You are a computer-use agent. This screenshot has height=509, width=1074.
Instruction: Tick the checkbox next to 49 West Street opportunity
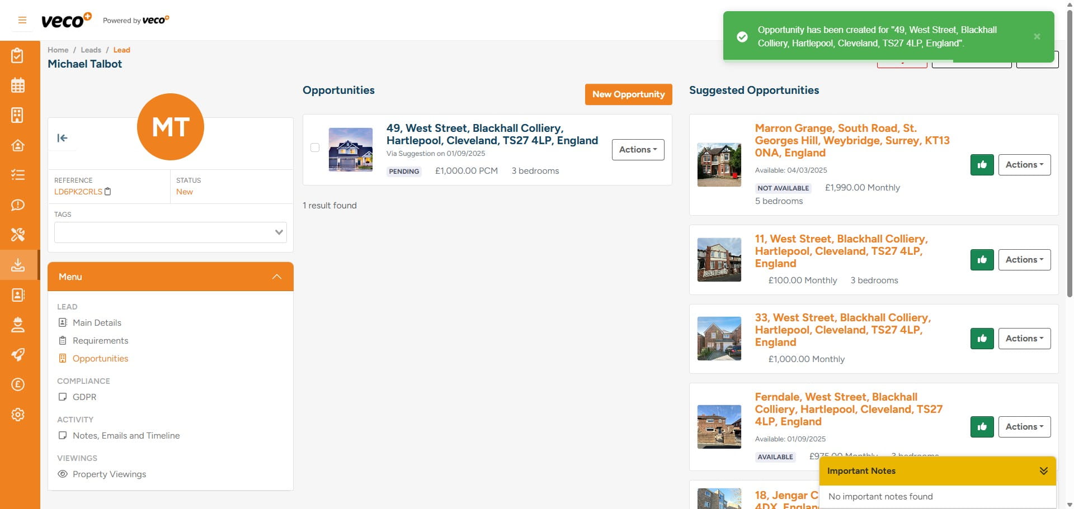[315, 148]
